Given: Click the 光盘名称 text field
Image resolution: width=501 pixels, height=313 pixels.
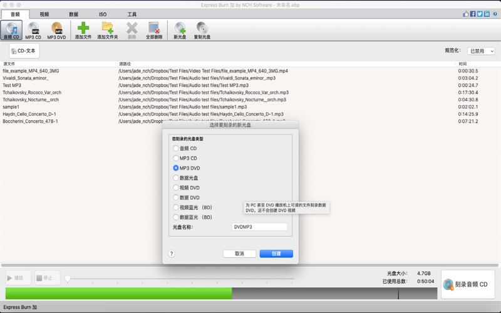Looking at the screenshot, I should [x=259, y=227].
